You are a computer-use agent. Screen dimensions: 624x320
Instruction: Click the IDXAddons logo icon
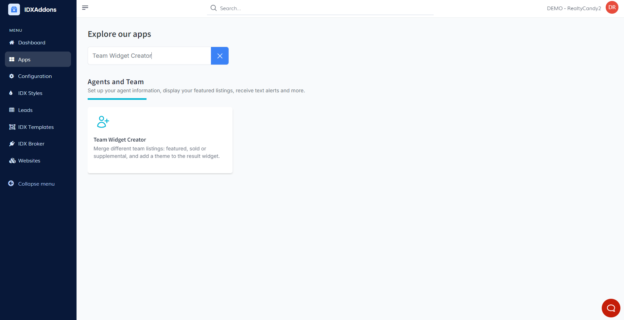click(14, 9)
